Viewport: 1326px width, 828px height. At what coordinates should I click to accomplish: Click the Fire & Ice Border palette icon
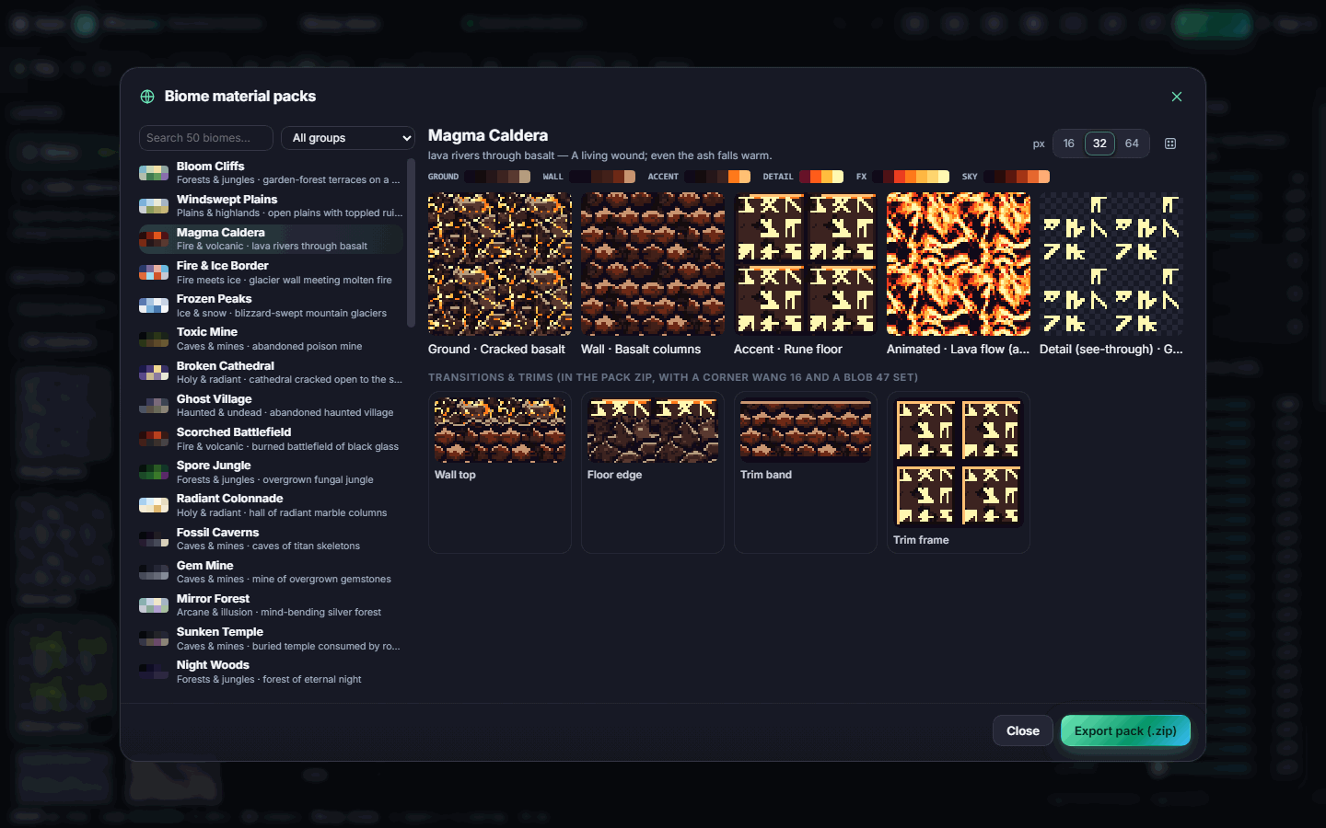click(x=154, y=272)
